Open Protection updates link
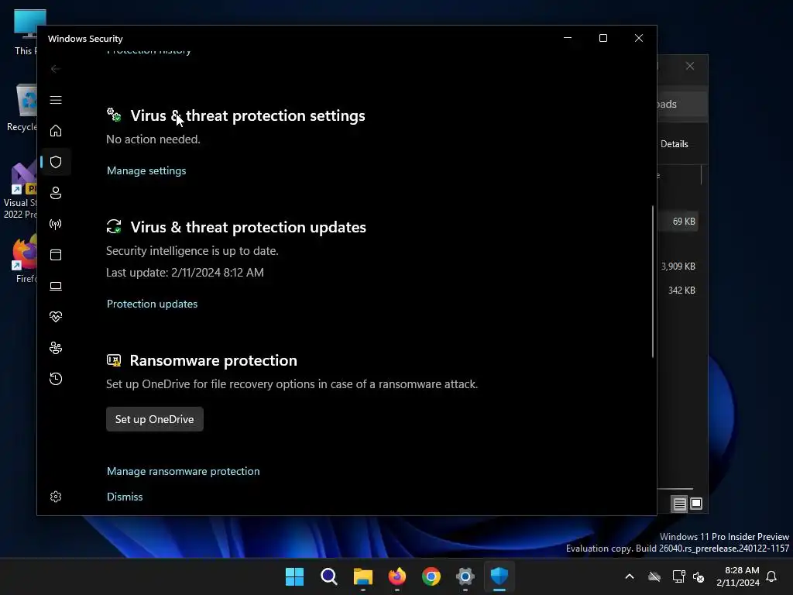This screenshot has height=595, width=793. click(152, 304)
